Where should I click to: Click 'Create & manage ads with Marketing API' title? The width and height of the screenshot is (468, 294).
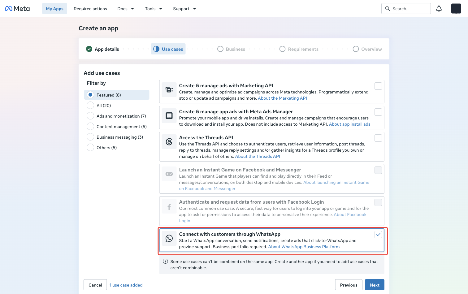point(226,86)
